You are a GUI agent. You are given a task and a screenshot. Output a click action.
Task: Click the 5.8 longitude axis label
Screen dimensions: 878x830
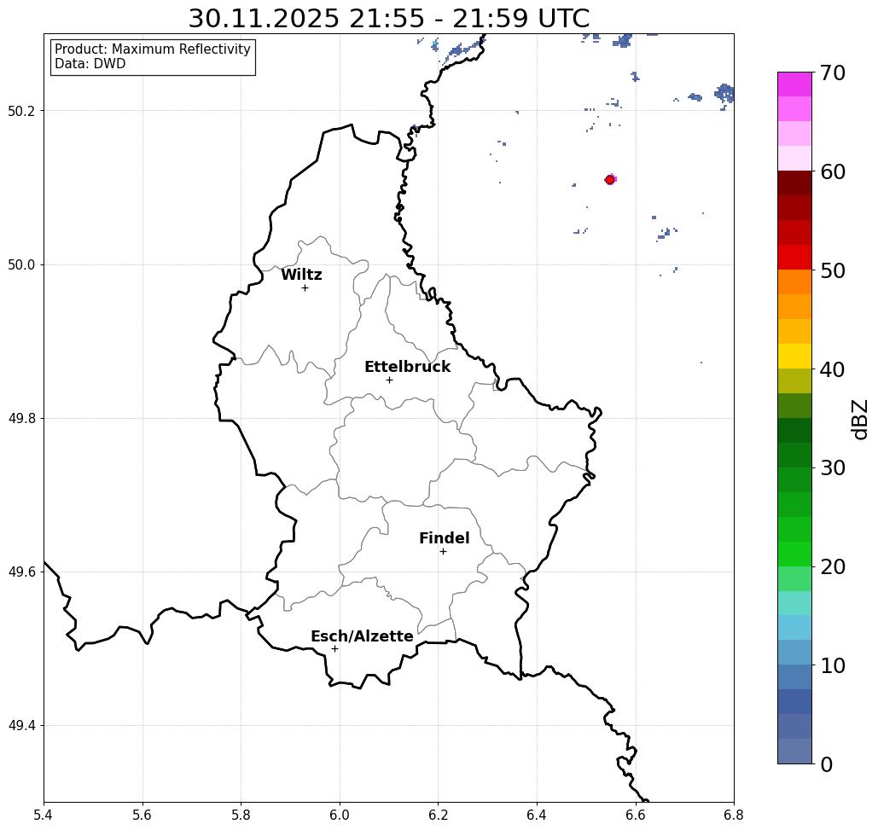[241, 815]
